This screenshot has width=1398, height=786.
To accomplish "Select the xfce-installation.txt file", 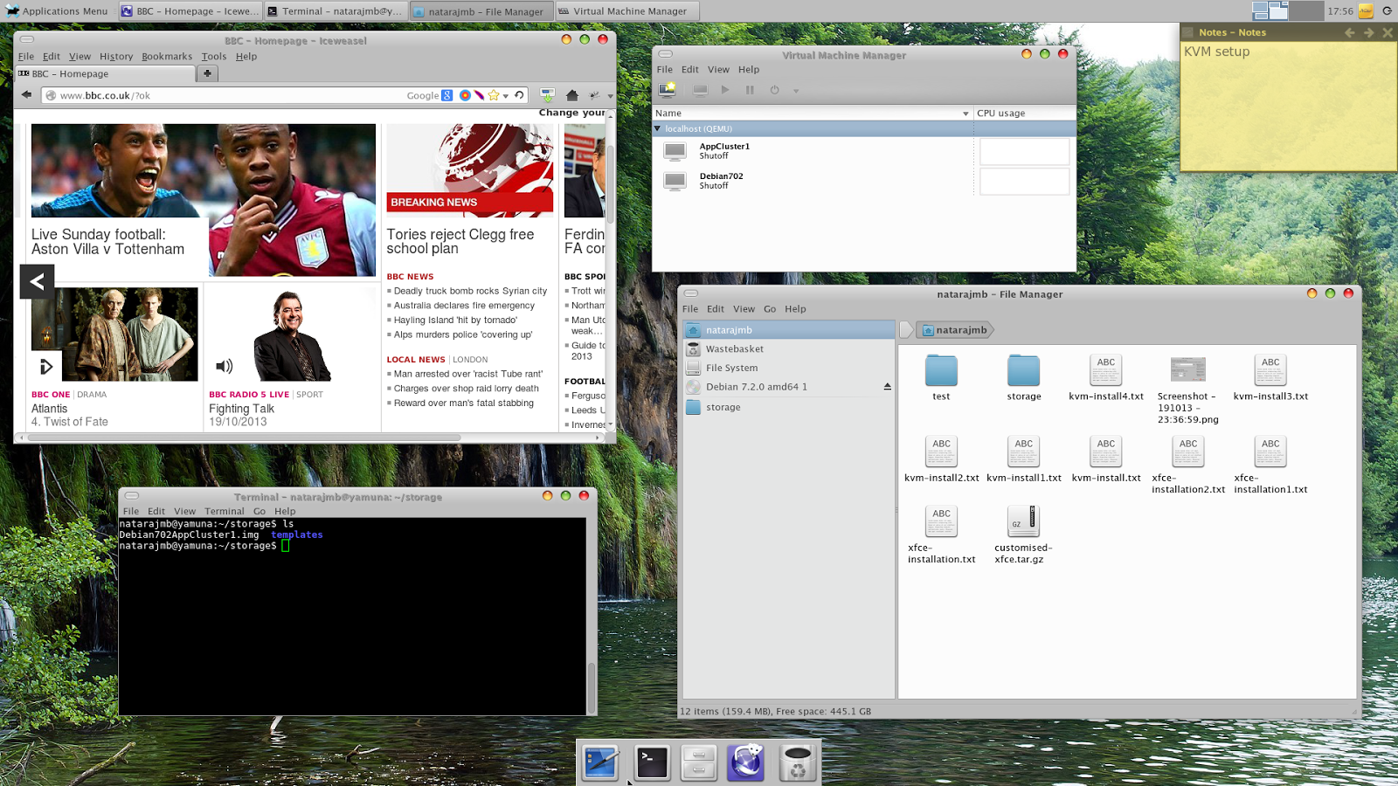I will tap(941, 521).
